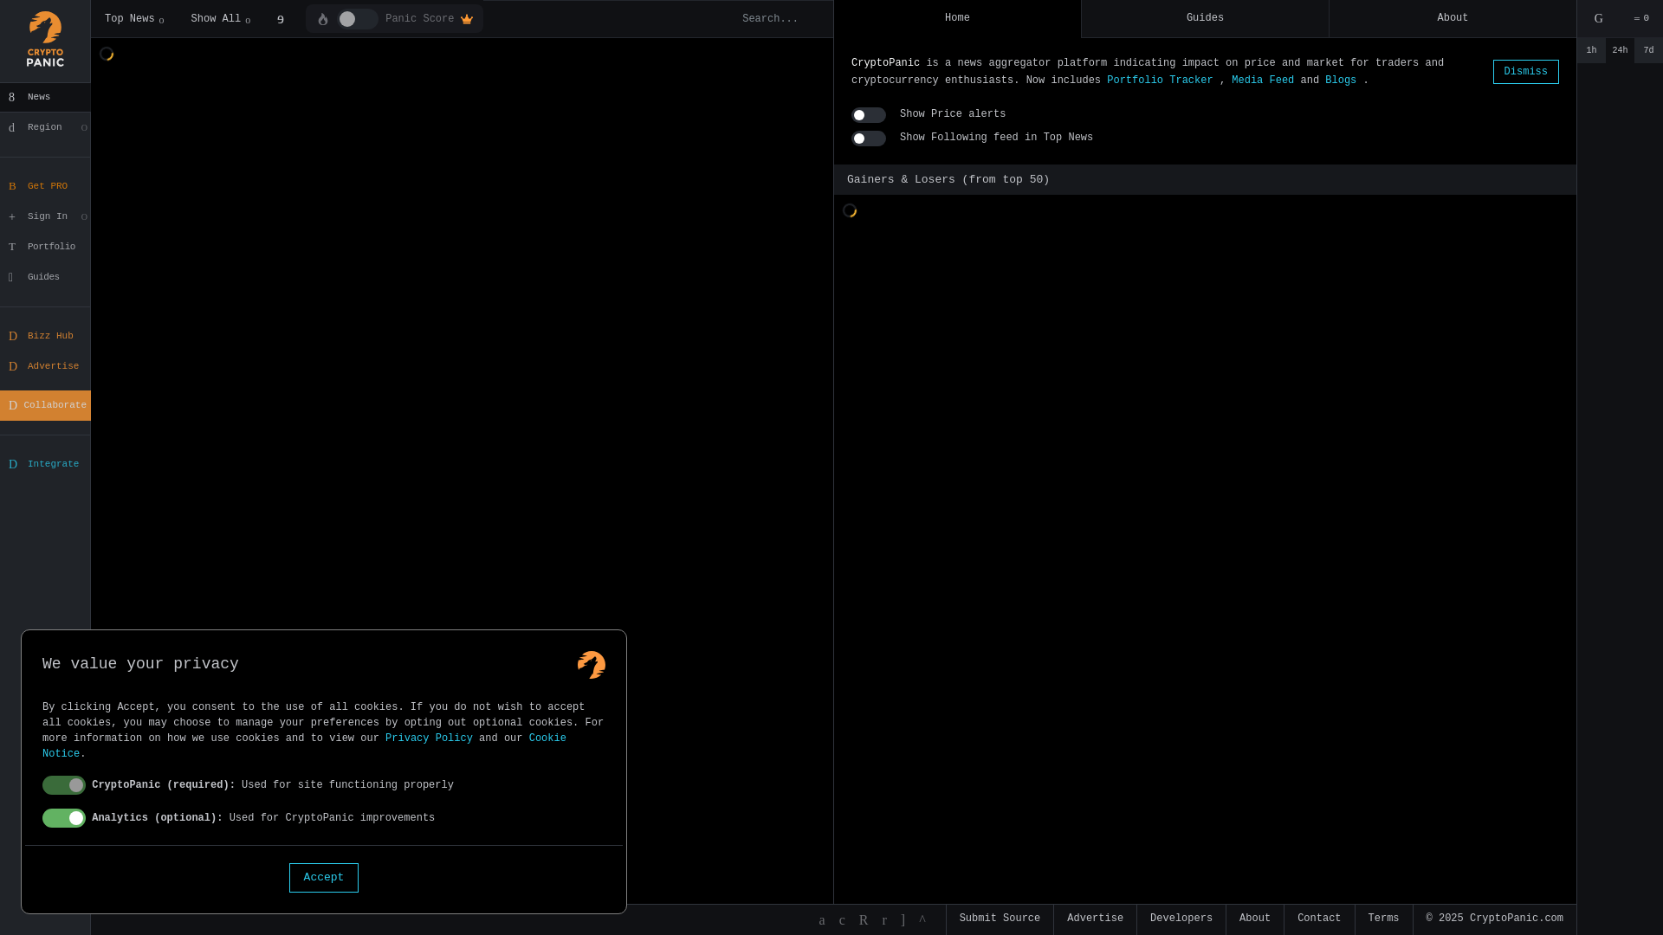The image size is (1663, 935).
Task: Click Developers in the footer
Action: [1181, 919]
